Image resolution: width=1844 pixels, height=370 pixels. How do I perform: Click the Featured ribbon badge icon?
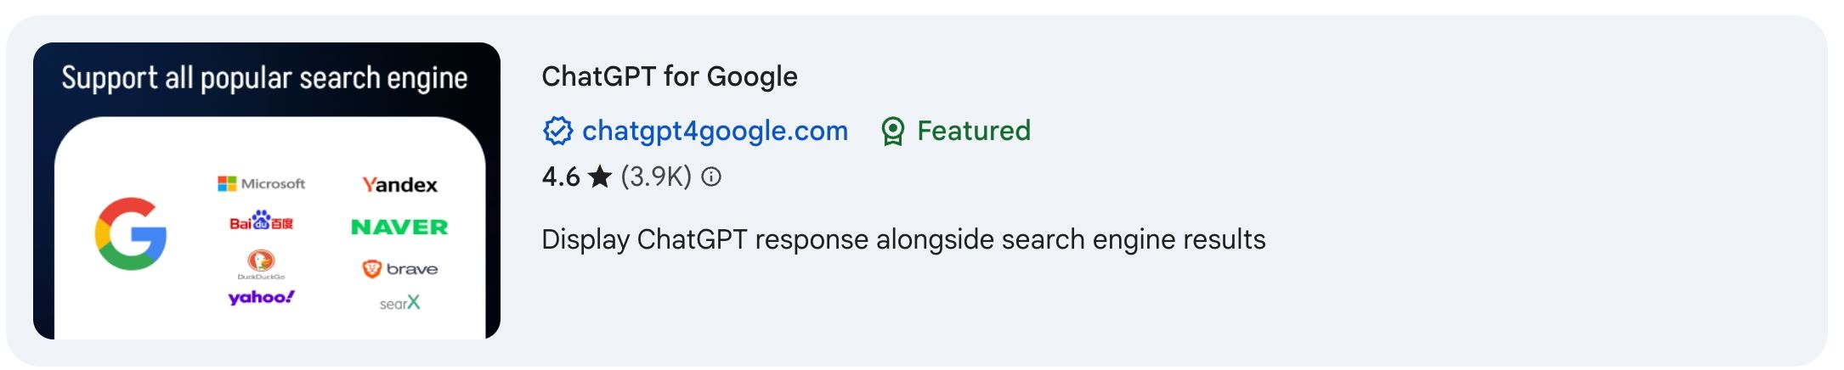pyautogui.click(x=892, y=131)
